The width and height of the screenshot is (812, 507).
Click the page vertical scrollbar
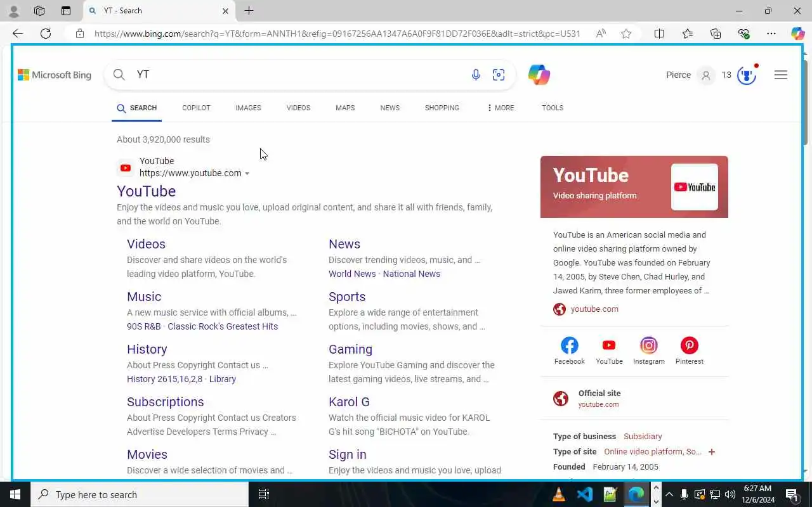806,101
